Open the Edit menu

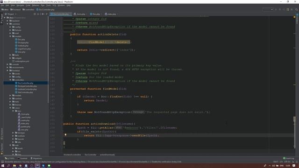(7, 5)
